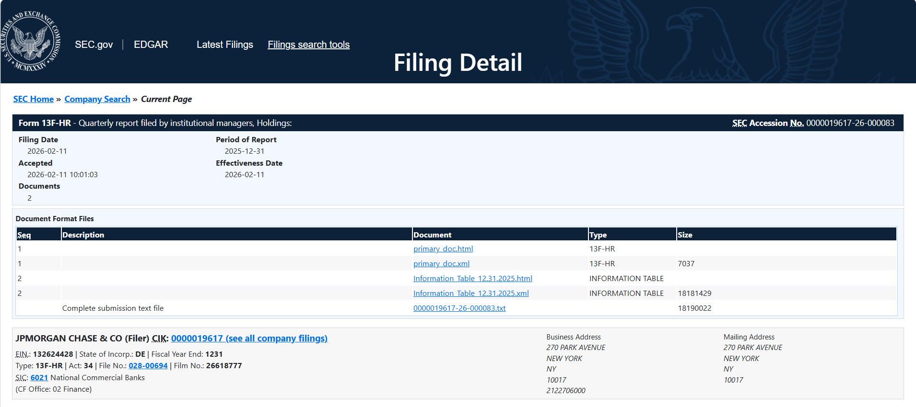916x407 pixels.
Task: Select Period of Report value 2025-12-31
Action: [245, 151]
